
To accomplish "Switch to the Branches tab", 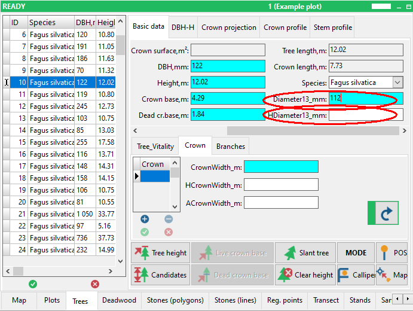I will pyautogui.click(x=230, y=146).
